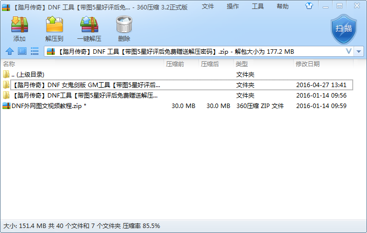Click the 添加 (Add) toolbar icon

[x=19, y=28]
